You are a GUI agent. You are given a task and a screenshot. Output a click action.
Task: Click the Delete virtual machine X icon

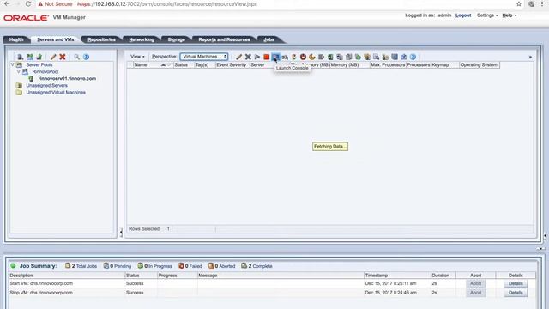(x=248, y=57)
